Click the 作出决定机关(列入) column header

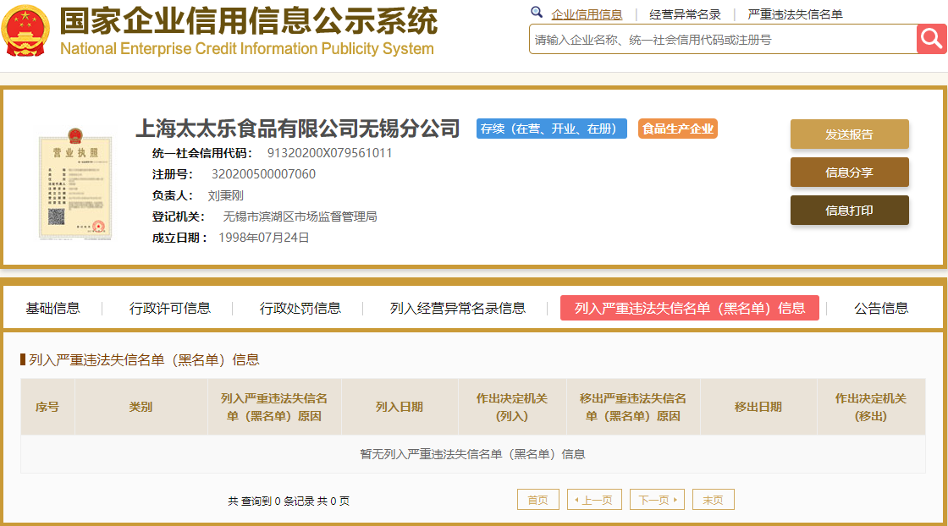(512, 407)
